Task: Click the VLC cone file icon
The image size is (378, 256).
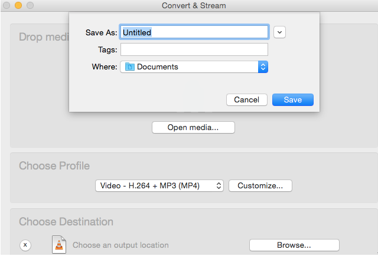Action: [x=58, y=244]
